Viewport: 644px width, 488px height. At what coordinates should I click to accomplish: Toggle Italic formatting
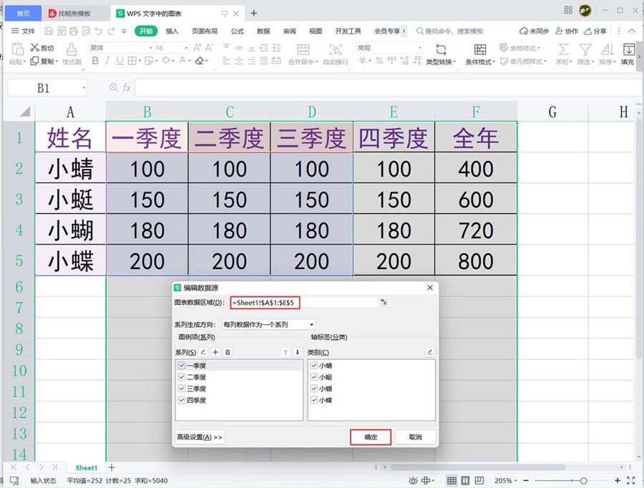pyautogui.click(x=107, y=61)
